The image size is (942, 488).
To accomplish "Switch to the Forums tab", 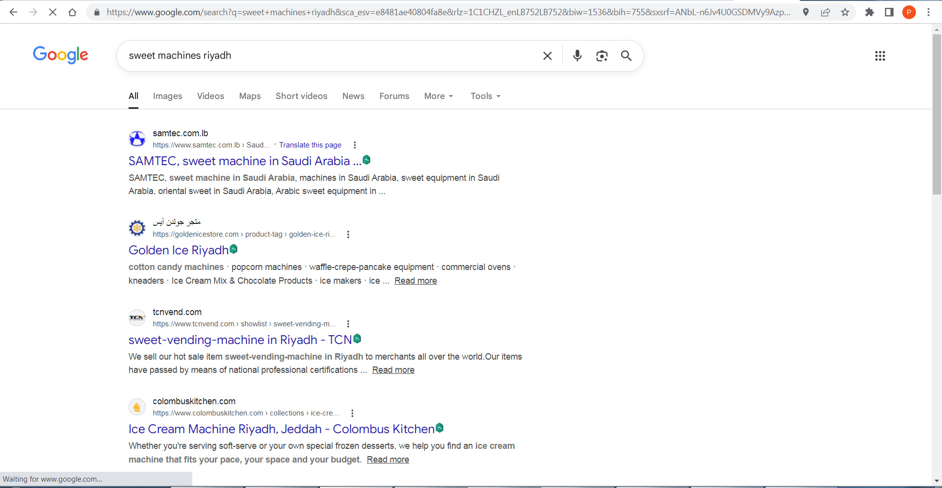I will (394, 96).
